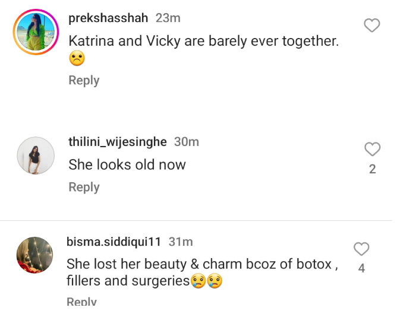
Task: Tap the heart on thilini_wijesinghe's comment
Action: click(x=372, y=149)
